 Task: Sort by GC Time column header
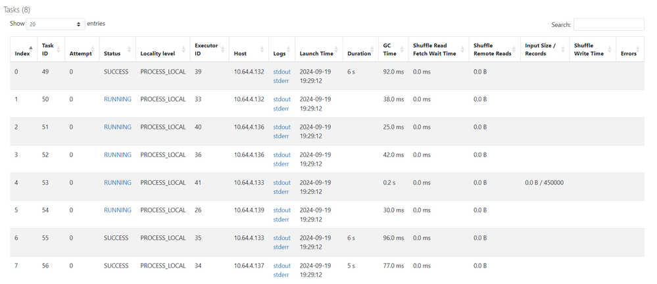coord(391,49)
